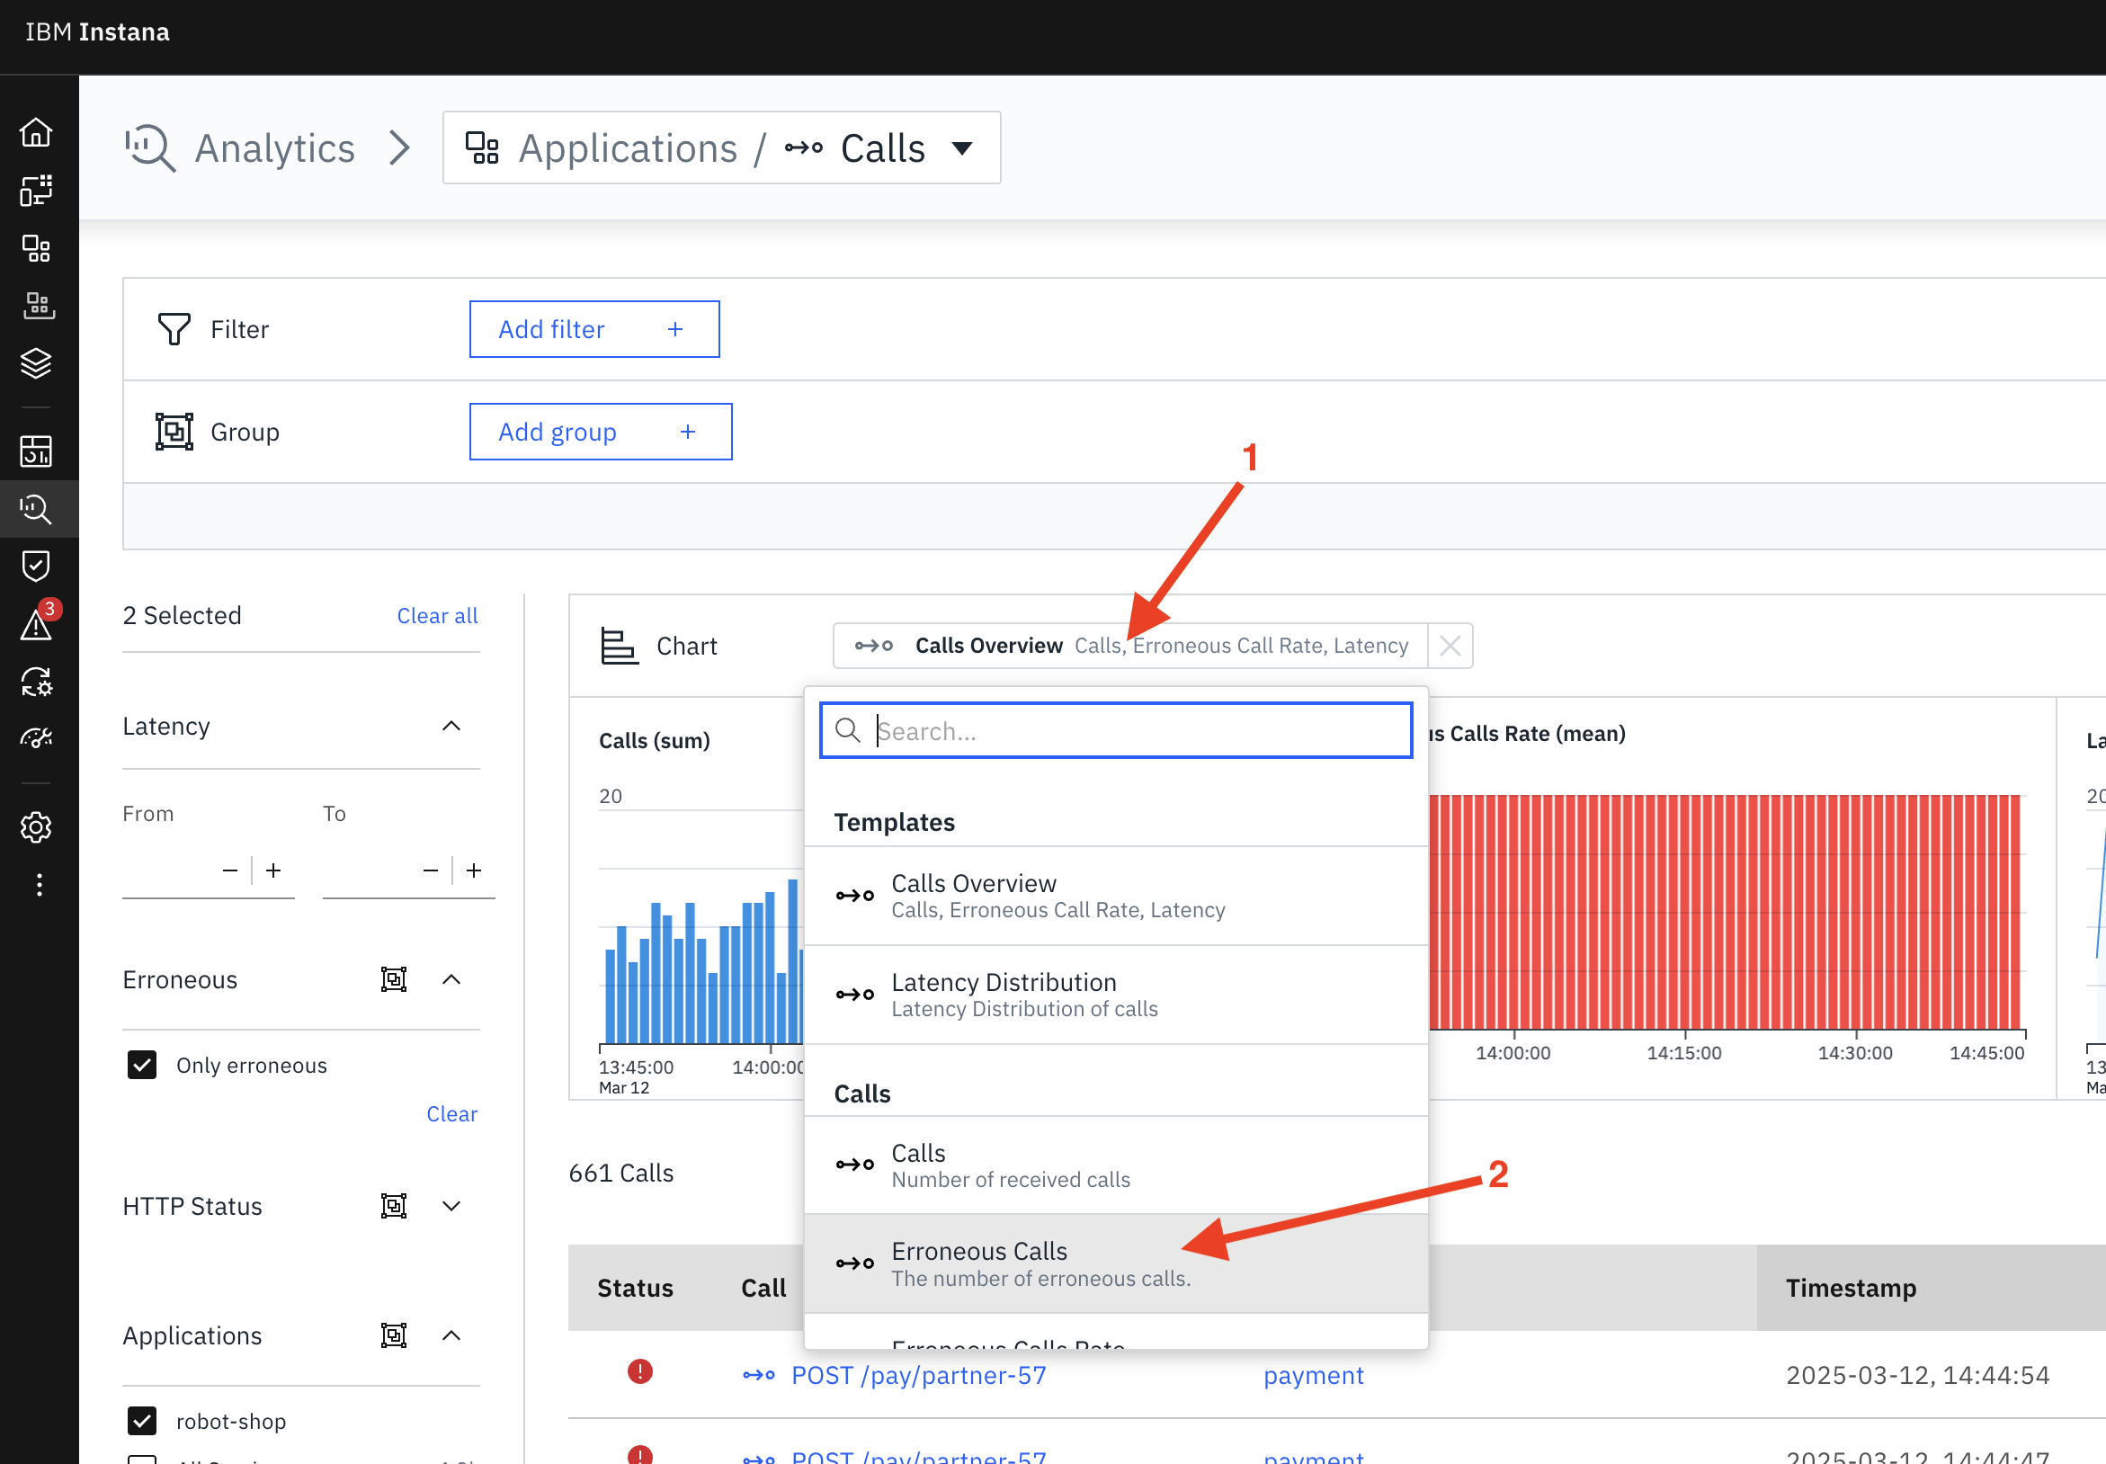Open the Calls Overview chart selector
The image size is (2106, 1464).
pyautogui.click(x=1130, y=646)
